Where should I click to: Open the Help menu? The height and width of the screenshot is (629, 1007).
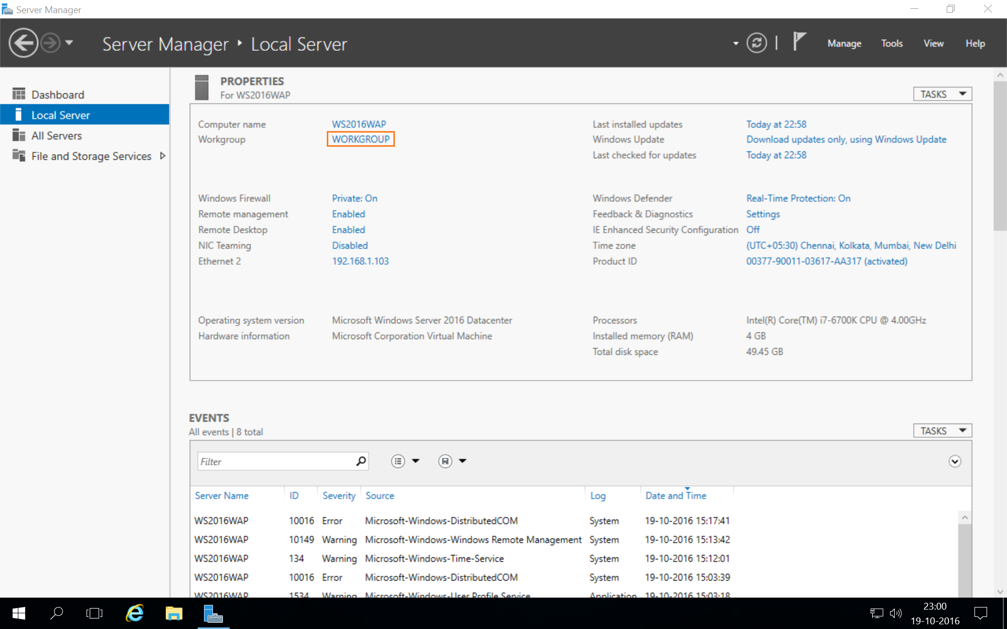pos(975,44)
